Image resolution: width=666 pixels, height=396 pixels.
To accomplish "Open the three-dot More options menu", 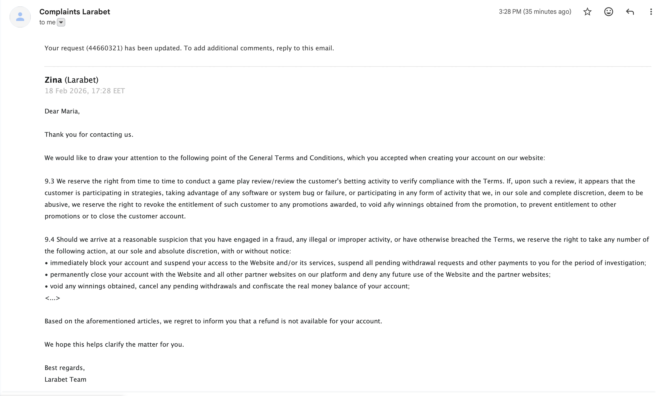I will click(x=651, y=12).
